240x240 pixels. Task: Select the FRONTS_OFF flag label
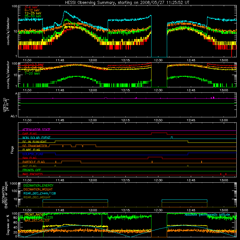point(32,170)
